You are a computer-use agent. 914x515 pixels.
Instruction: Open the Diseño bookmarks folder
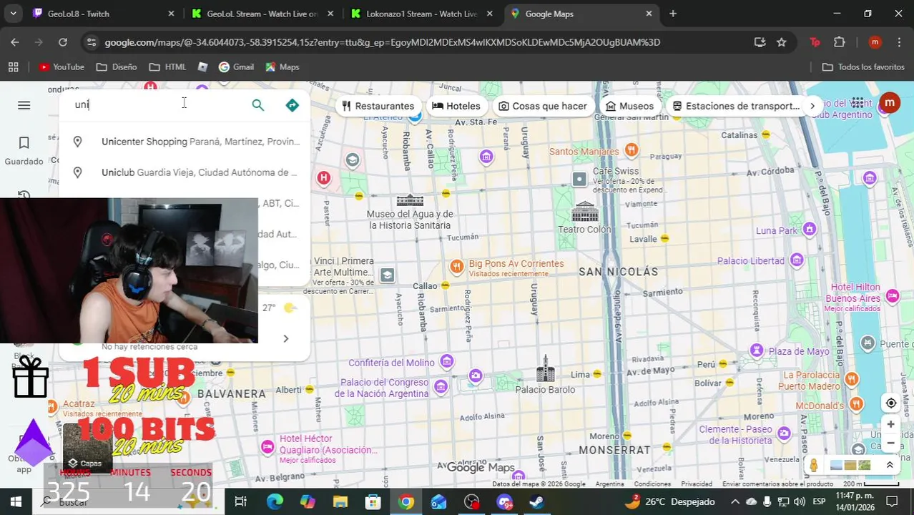116,67
